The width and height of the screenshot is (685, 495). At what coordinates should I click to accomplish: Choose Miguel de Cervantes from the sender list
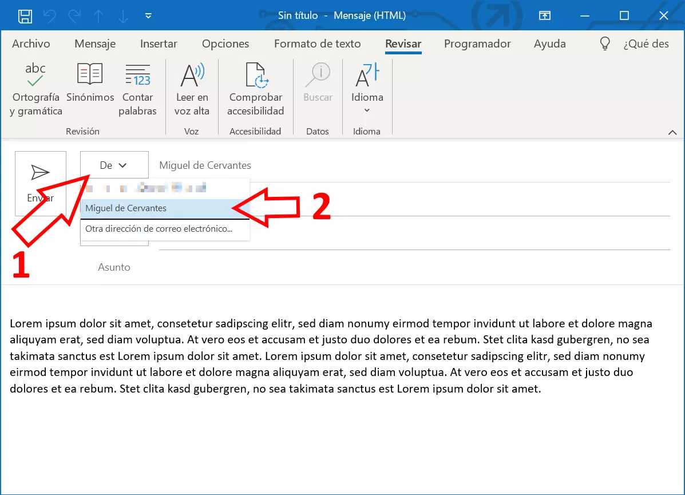click(126, 208)
